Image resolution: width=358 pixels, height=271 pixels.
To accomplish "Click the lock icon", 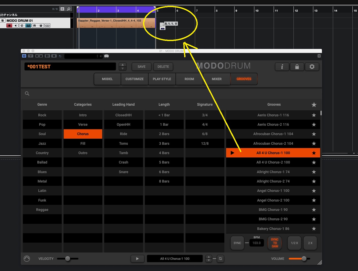I will click(x=297, y=67).
